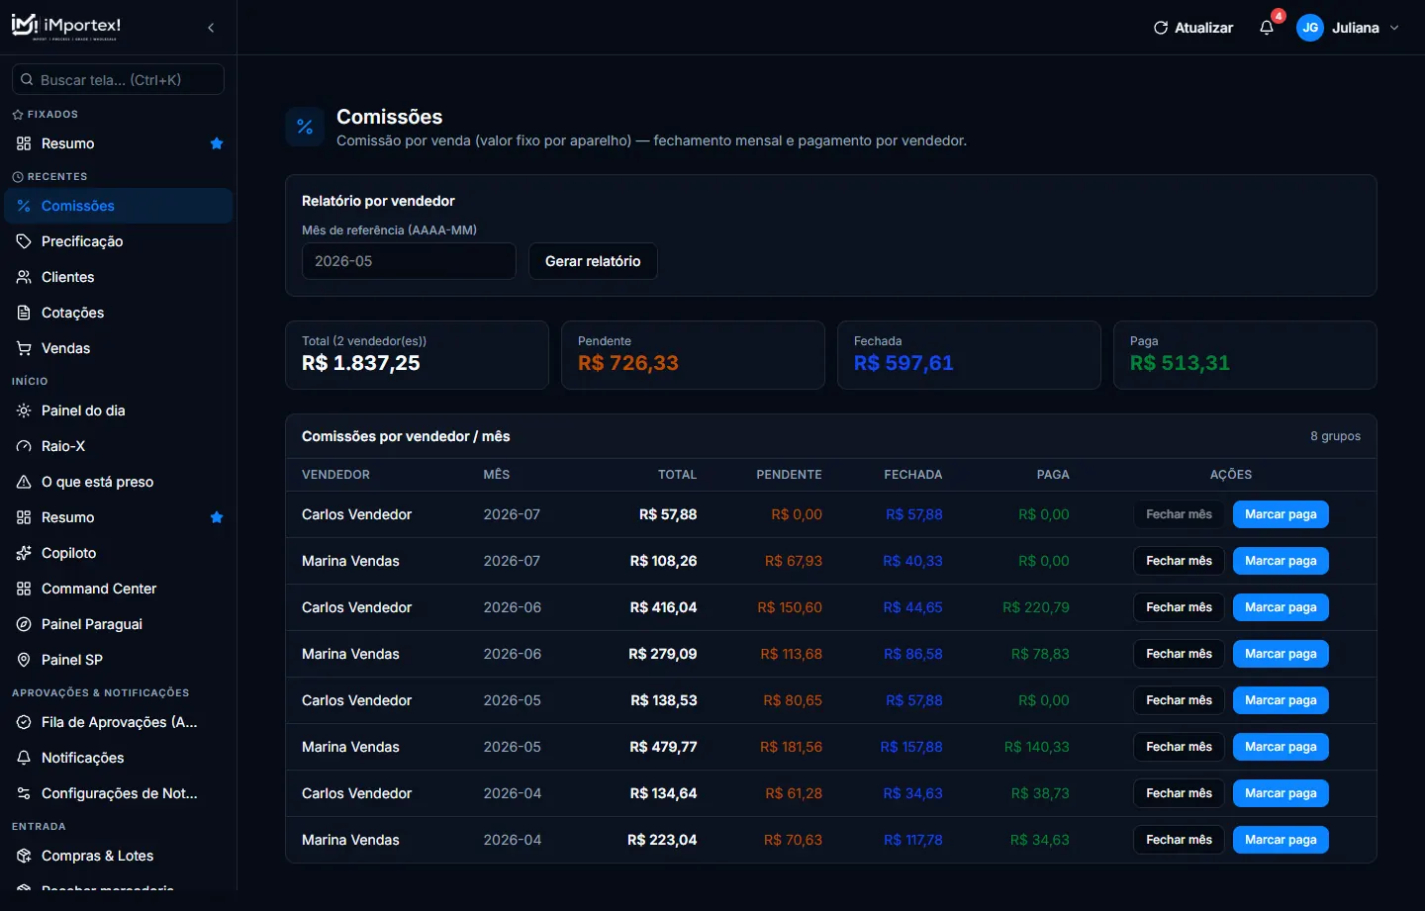The height and width of the screenshot is (911, 1425).
Task: Click the Atualizar button label
Action: pos(1204,28)
